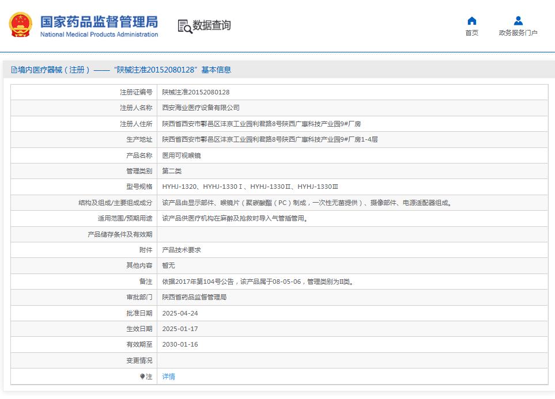
Task: Click the 政务服务门户 person icon
Action: tap(518, 20)
